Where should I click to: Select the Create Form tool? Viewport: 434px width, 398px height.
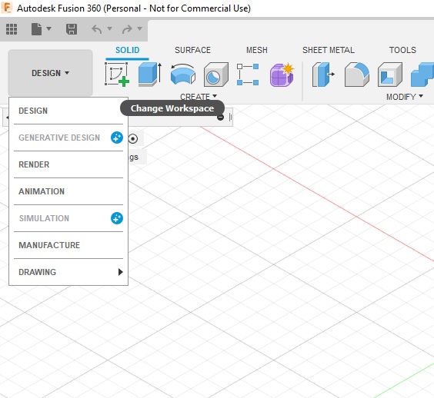[282, 75]
